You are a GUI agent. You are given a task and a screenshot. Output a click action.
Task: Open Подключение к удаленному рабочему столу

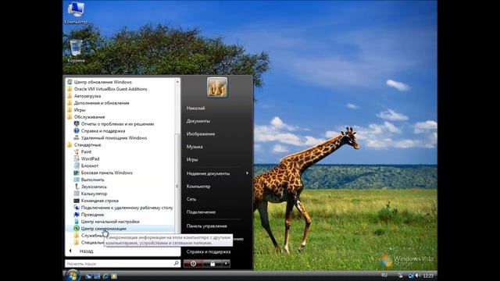(x=123, y=208)
